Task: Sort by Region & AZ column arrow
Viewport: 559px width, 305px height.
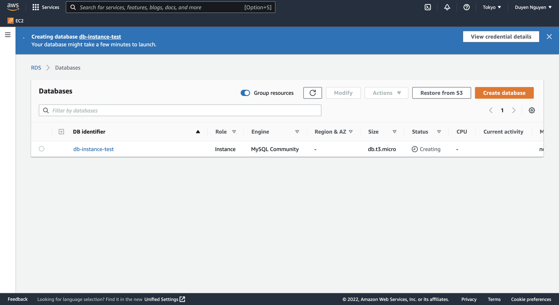Action: click(x=351, y=132)
